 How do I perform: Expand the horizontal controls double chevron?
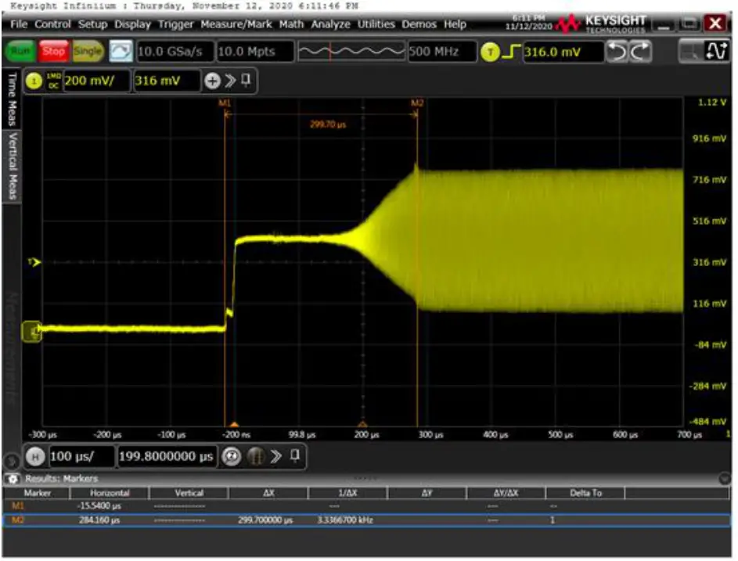coord(275,456)
